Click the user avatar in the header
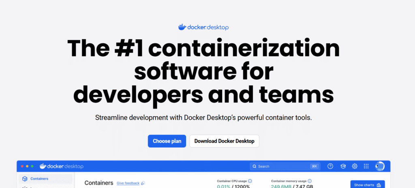 380,166
